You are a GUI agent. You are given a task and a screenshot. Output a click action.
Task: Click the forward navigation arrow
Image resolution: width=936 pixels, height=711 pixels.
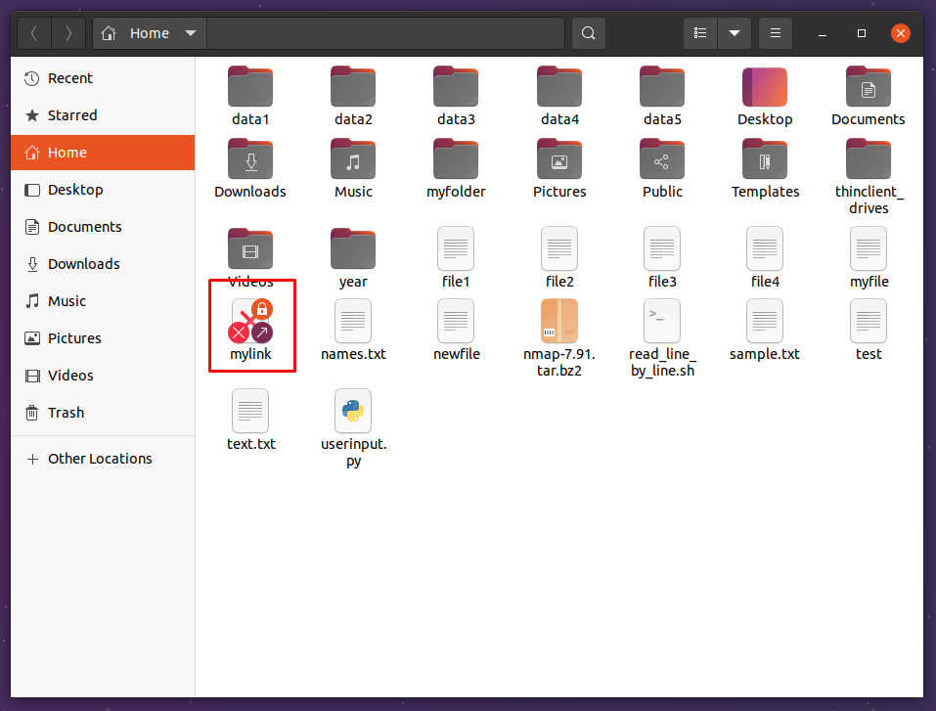click(x=67, y=32)
